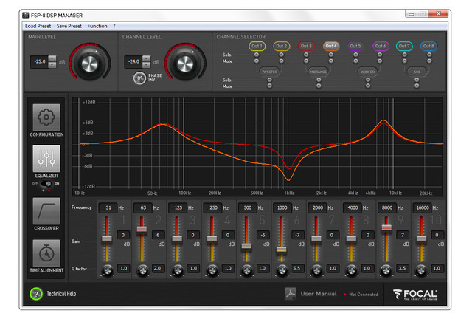
Task: Click the 1000 Hz band gain slider
Action: pyautogui.click(x=281, y=249)
